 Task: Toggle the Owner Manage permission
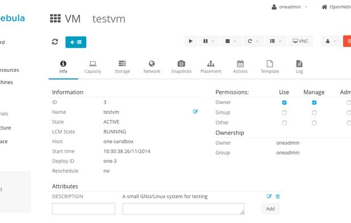coord(314,102)
